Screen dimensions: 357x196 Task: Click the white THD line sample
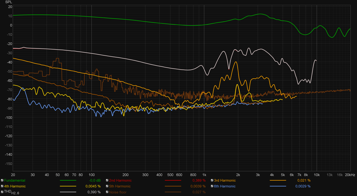68,192
